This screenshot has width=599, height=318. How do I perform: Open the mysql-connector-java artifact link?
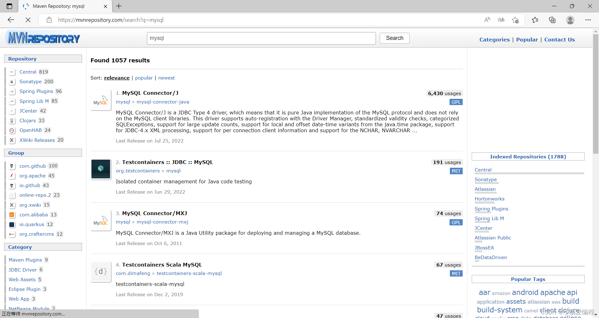click(163, 102)
